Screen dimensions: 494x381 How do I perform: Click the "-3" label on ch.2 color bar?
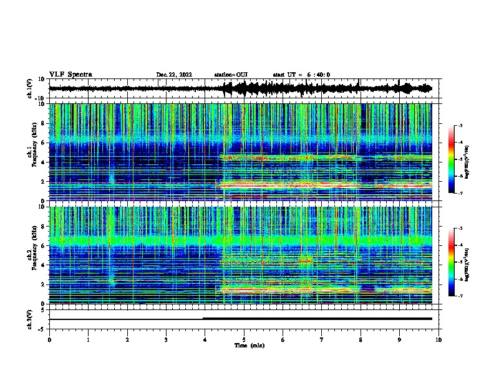tap(460, 228)
